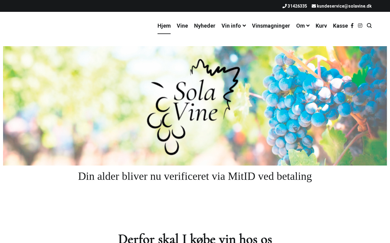Open the Facebook page icon

(x=352, y=26)
